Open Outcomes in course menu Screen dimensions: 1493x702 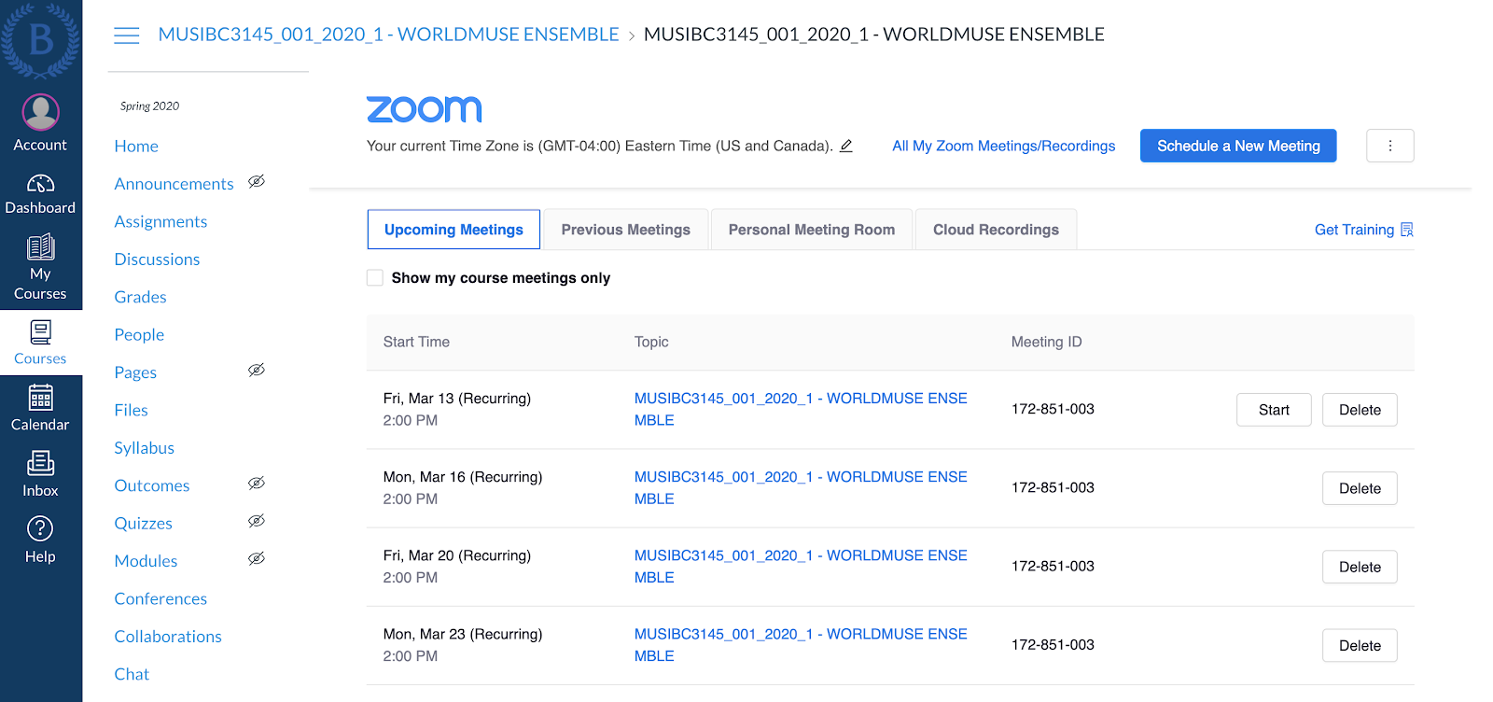pyautogui.click(x=151, y=485)
